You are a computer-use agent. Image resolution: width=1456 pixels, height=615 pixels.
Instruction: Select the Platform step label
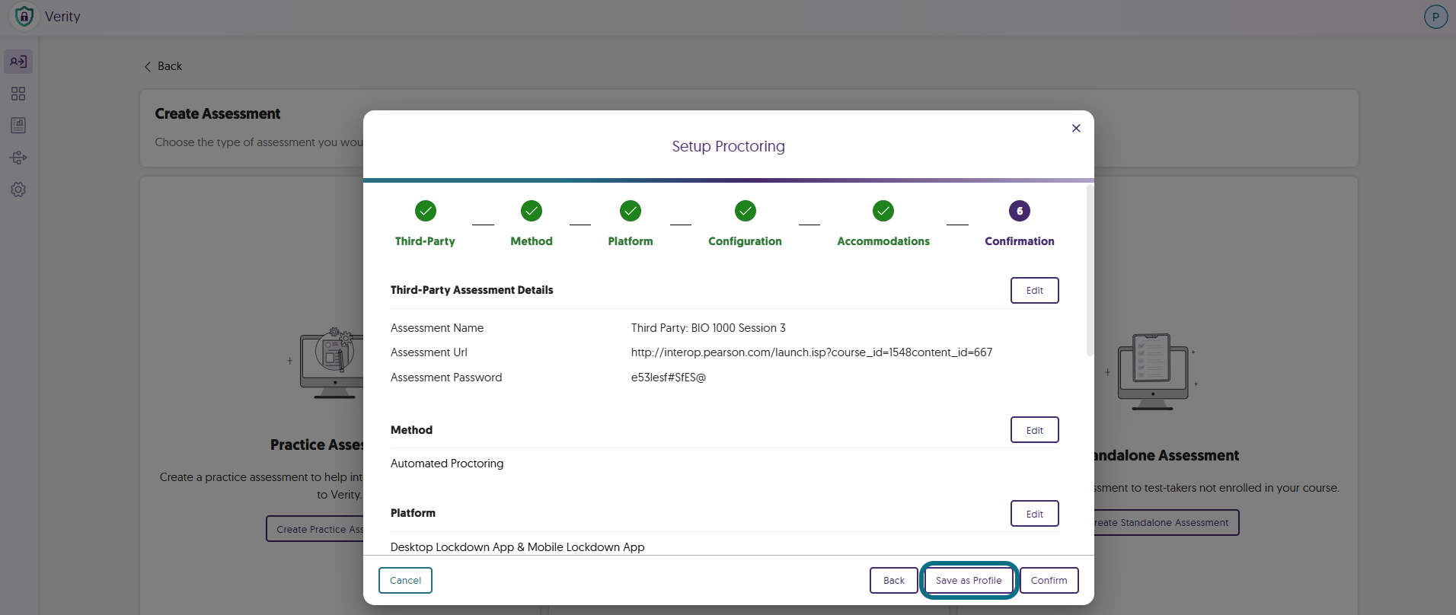tap(631, 241)
